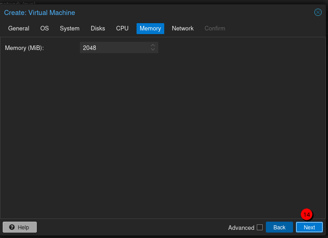Click the red step 14 marker

[307, 214]
